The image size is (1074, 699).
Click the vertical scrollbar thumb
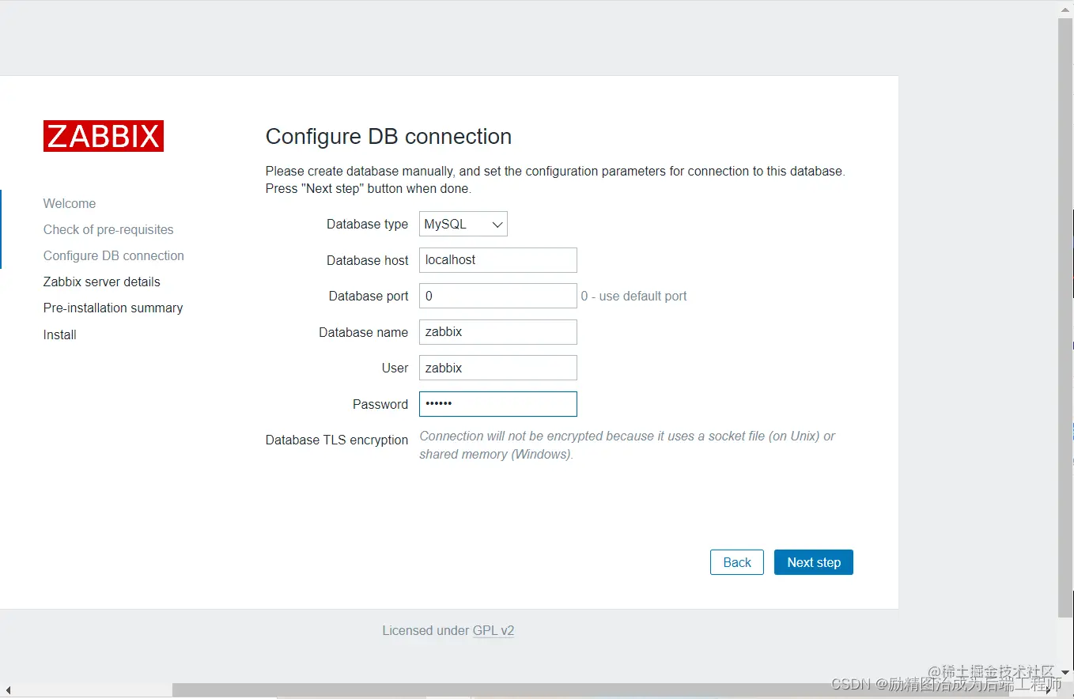[x=1065, y=316]
